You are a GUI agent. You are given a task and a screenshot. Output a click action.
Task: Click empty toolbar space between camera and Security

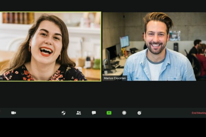click(x=38, y=113)
